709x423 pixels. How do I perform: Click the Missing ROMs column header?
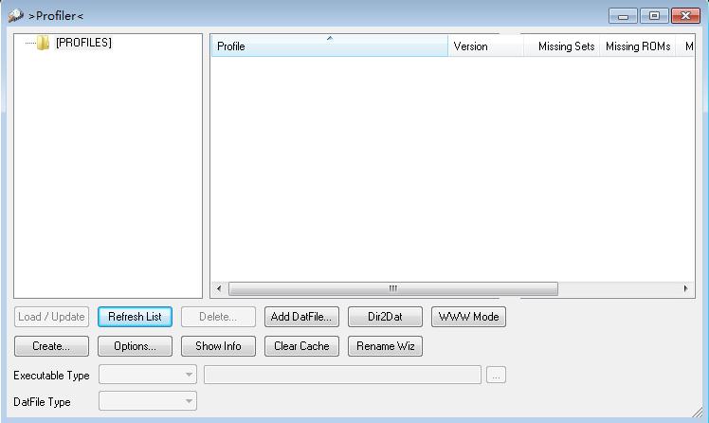point(637,46)
